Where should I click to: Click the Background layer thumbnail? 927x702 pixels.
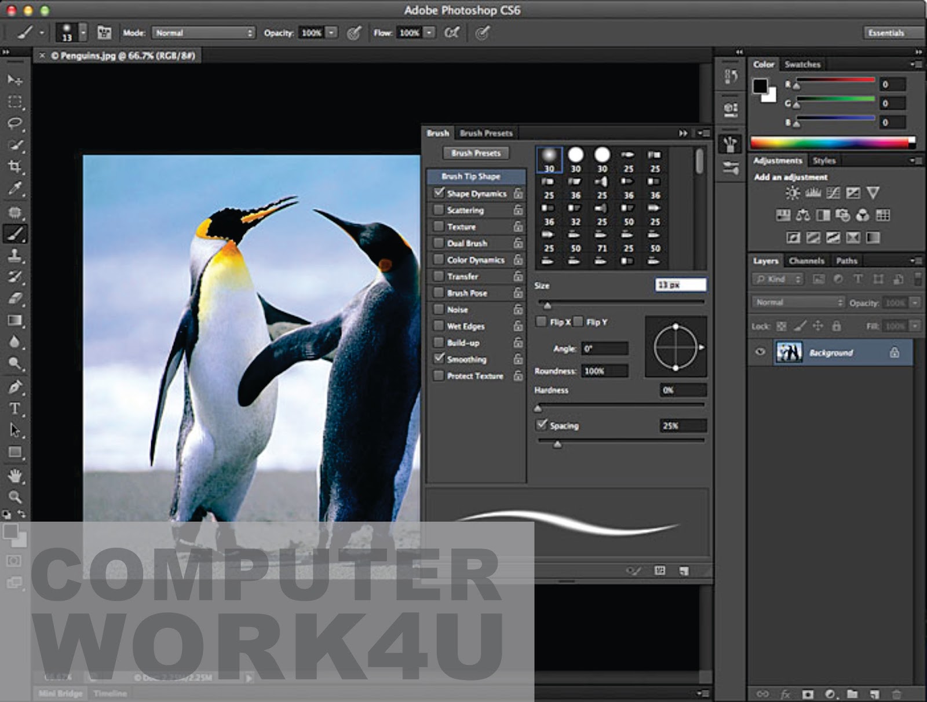click(x=789, y=352)
